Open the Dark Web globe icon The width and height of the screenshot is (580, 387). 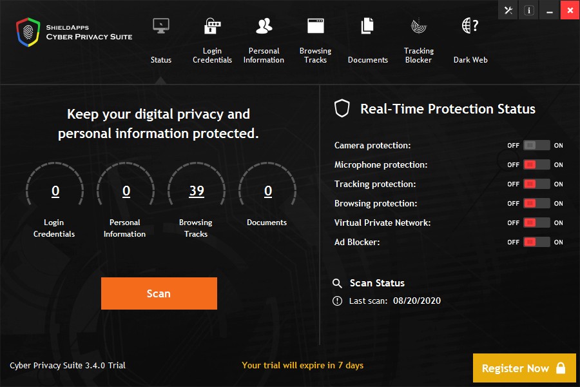[470, 27]
